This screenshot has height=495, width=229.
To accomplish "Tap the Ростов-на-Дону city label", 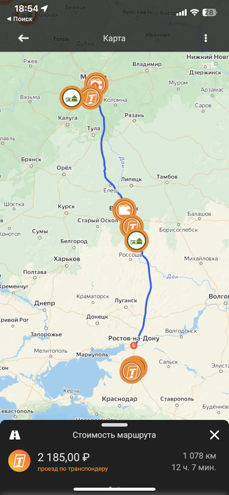I will [x=134, y=338].
